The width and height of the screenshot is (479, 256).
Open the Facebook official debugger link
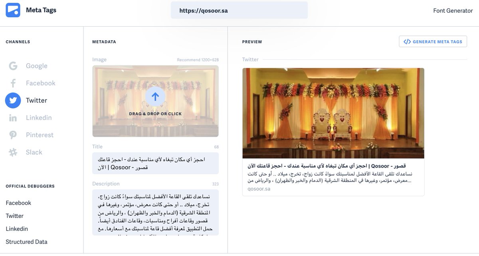[x=18, y=203]
